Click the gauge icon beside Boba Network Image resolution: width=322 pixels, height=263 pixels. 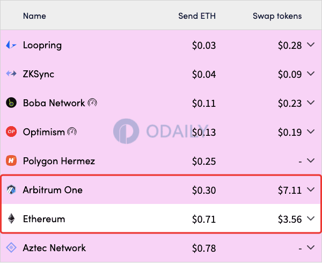click(x=92, y=103)
